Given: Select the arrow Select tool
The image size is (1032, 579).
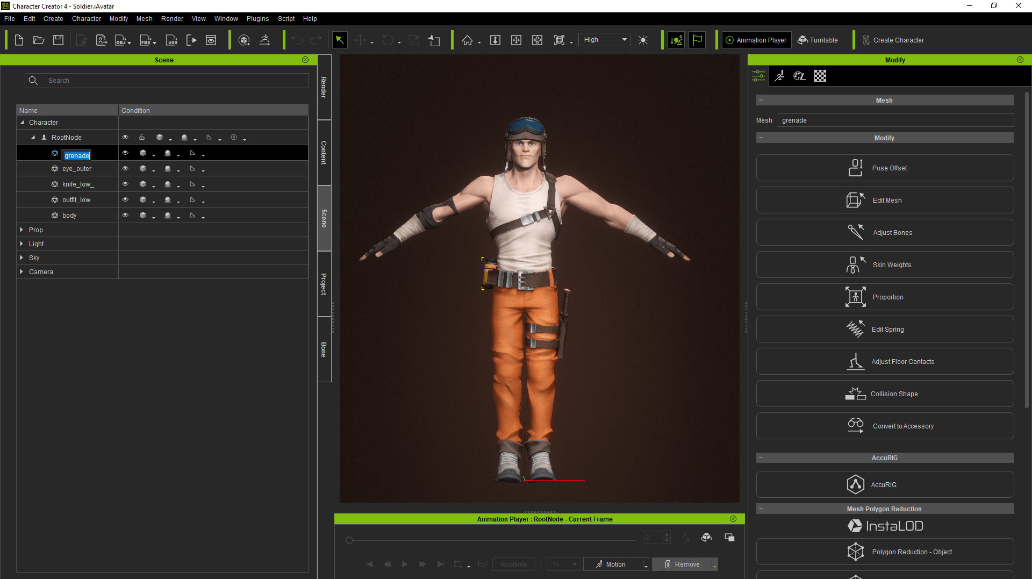Looking at the screenshot, I should 340,40.
